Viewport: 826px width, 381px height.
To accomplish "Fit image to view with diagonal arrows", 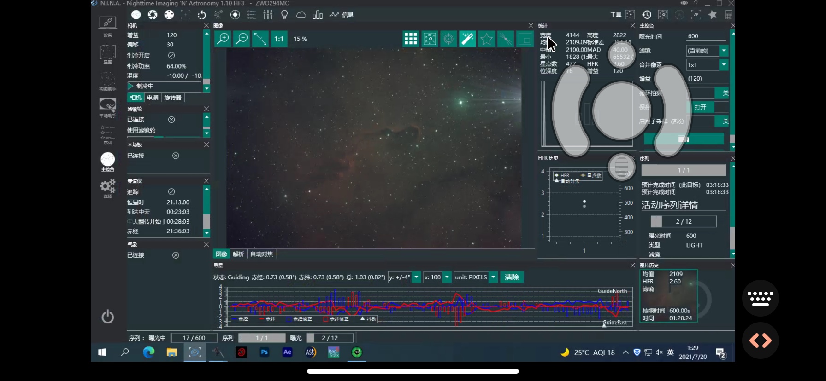I will (260, 39).
